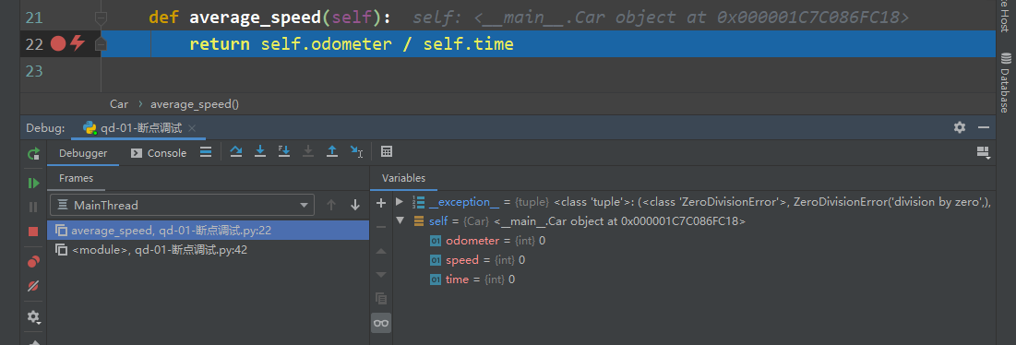Click average_speed() in the breadcrumb

(x=195, y=103)
